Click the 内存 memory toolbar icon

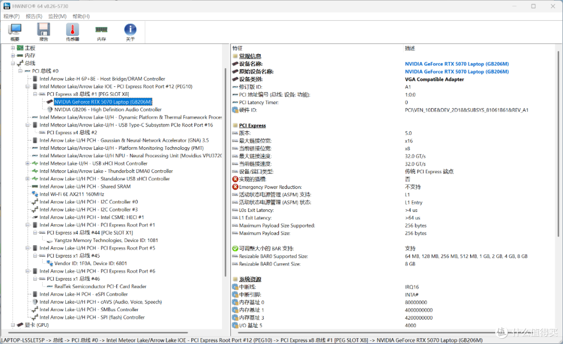click(101, 32)
